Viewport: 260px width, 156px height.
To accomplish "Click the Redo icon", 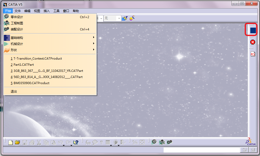I will [68, 142].
